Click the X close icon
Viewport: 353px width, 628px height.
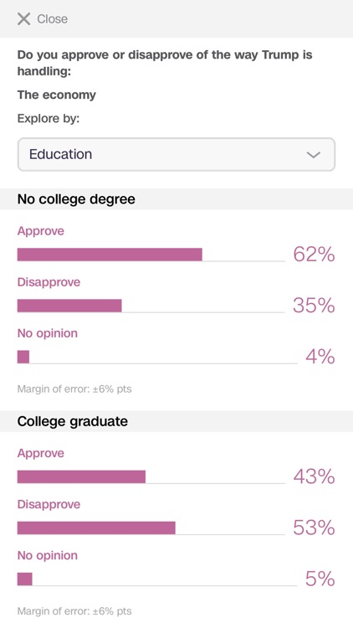click(x=24, y=18)
